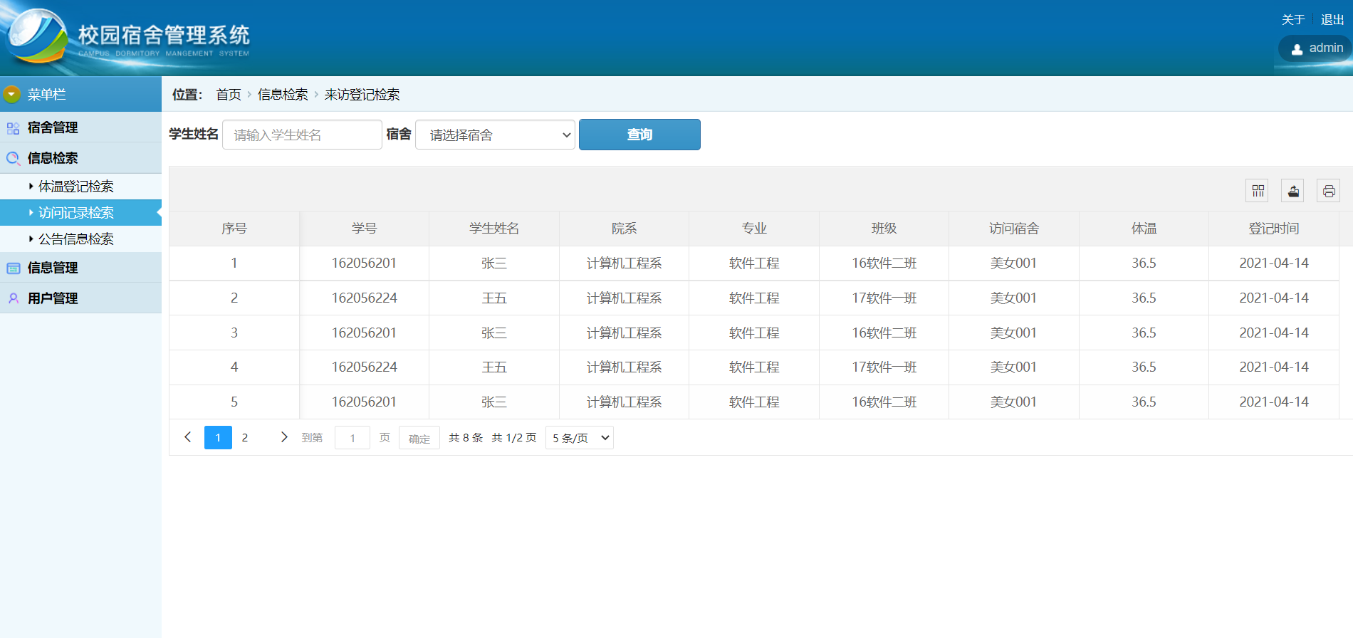Click the admin user avatar icon
Screen dimensions: 1353x638
pos(1297,49)
